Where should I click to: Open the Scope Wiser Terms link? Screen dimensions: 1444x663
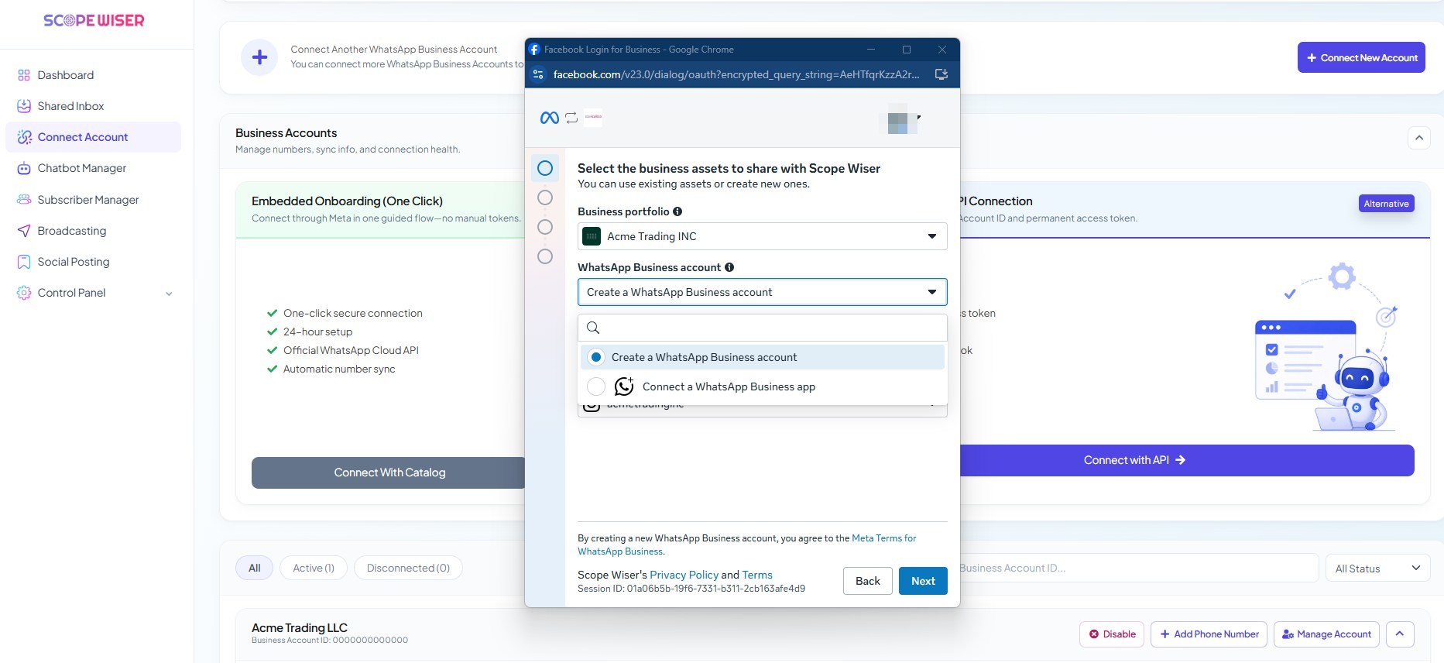click(x=757, y=575)
